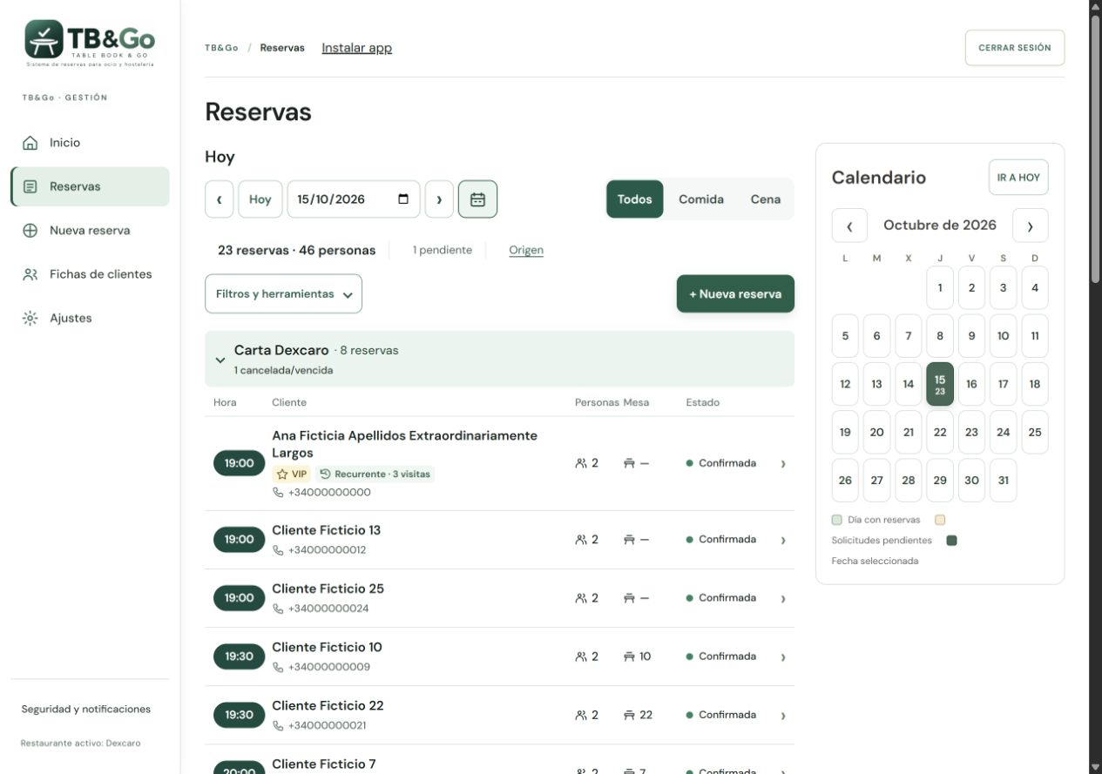Viewport: 1102px width, 774px height.
Task: Select October 31 in calendar
Action: (x=1003, y=481)
